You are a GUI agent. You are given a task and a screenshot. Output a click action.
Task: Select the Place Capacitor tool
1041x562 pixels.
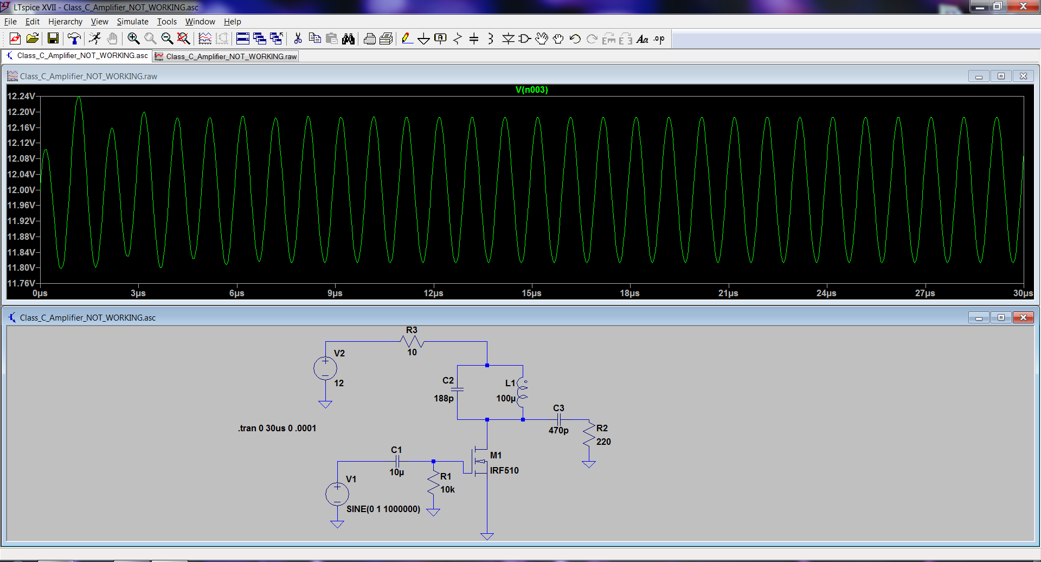[474, 39]
